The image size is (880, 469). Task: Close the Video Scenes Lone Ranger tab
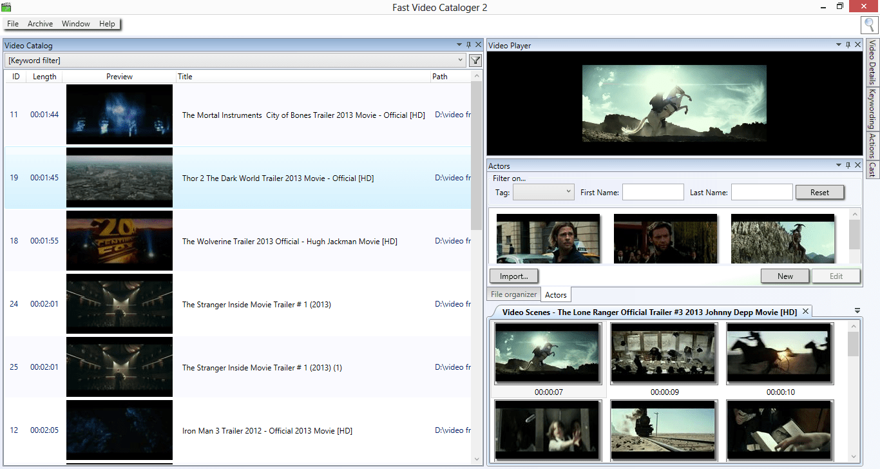tap(805, 312)
